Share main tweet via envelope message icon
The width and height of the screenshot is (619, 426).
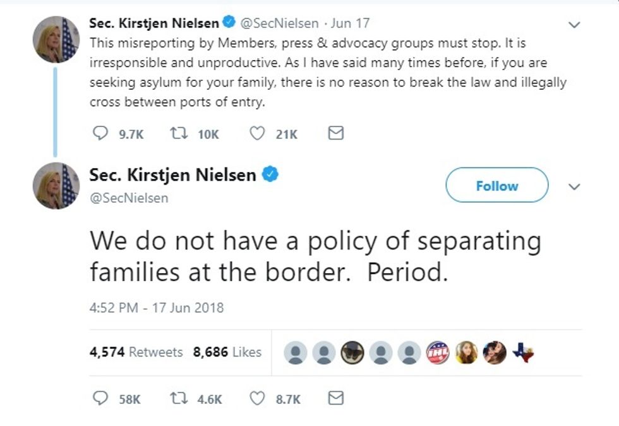(x=336, y=398)
